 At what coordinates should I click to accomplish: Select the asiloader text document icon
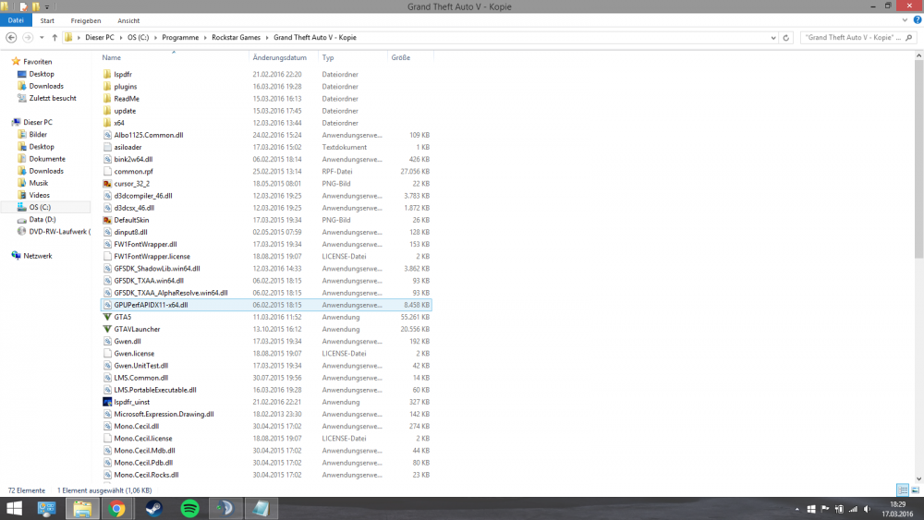pos(107,147)
